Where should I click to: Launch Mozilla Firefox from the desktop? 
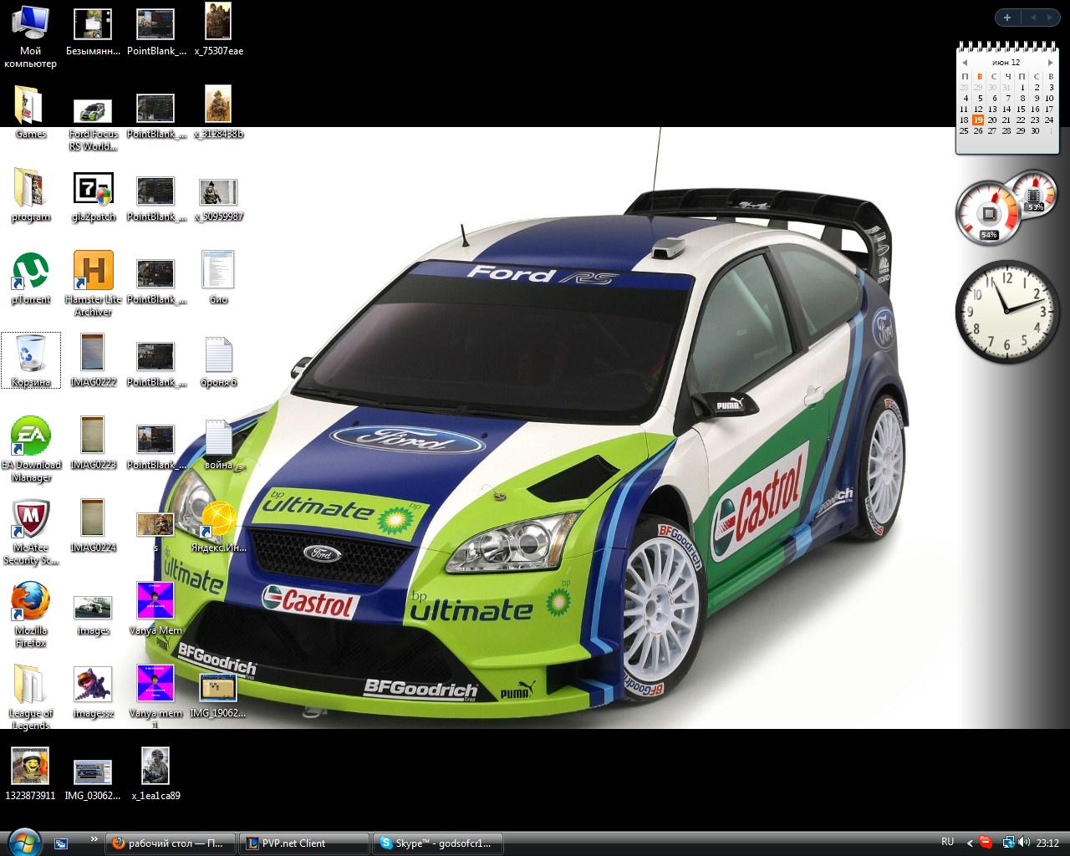[x=30, y=602]
